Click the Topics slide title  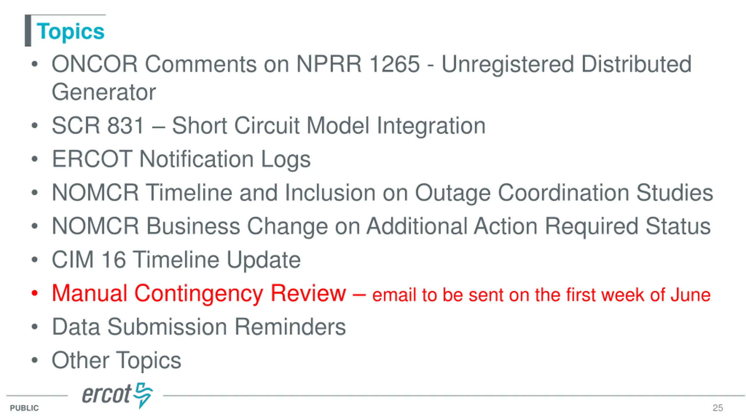(x=70, y=31)
